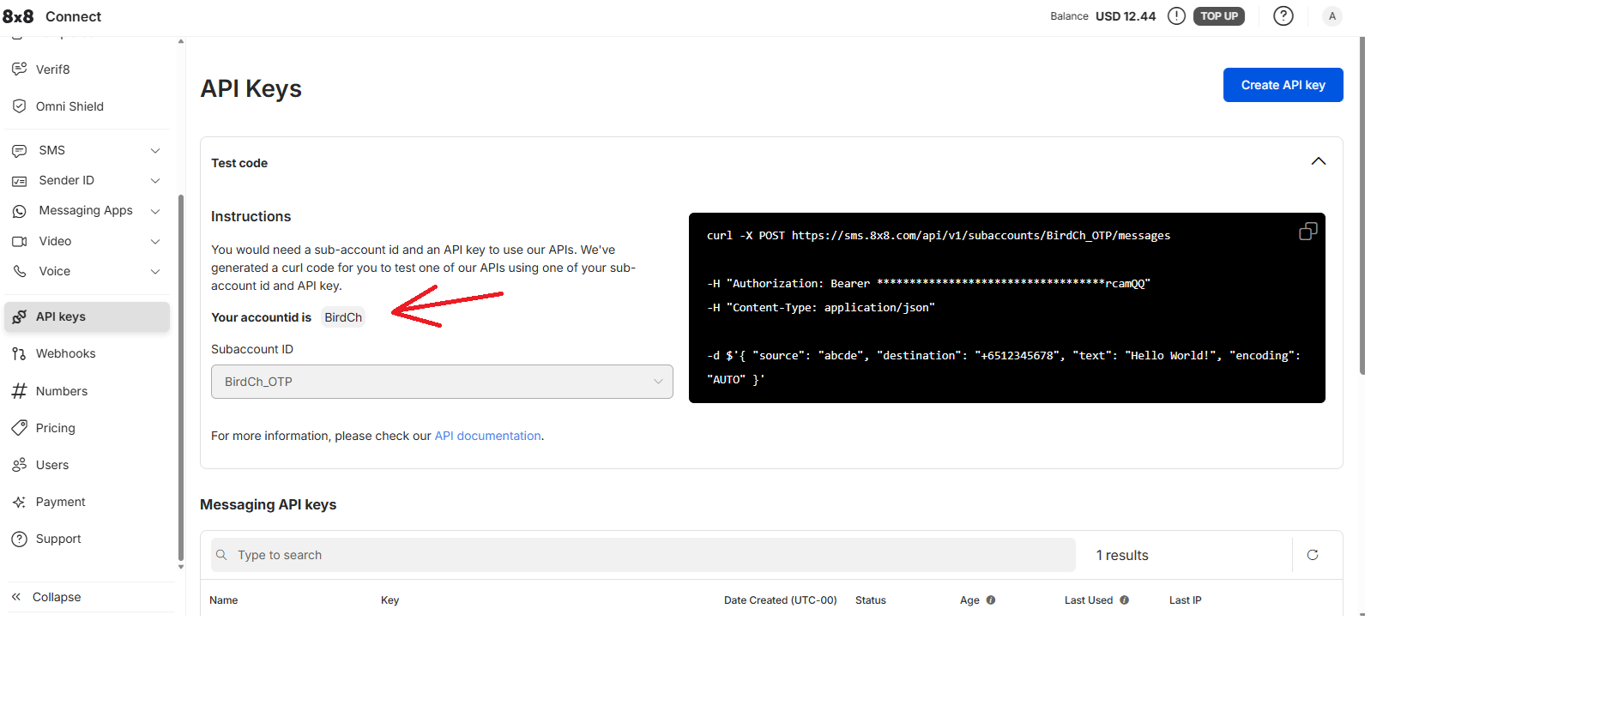Open the Subaccount ID dropdown
This screenshot has height=711, width=1612.
coord(442,382)
